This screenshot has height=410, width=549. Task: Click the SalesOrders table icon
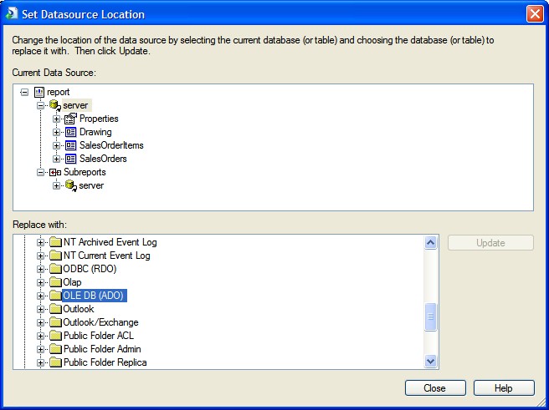[70, 159]
